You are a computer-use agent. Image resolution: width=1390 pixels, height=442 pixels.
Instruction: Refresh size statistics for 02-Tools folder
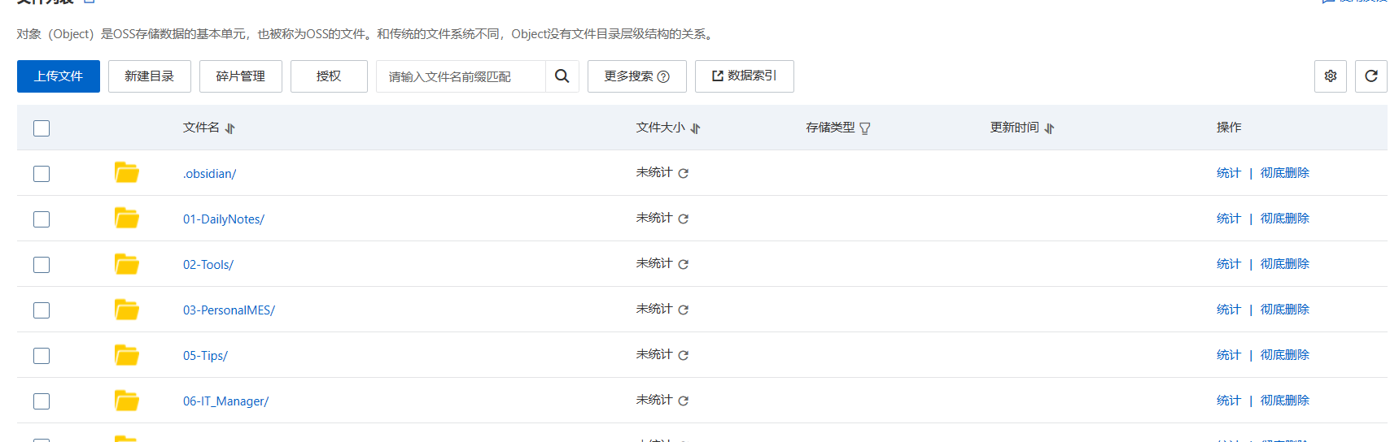click(x=684, y=265)
